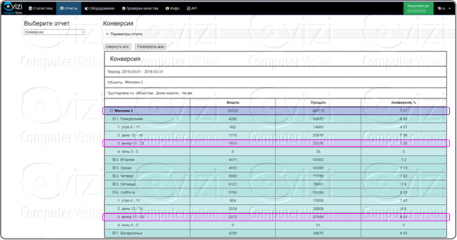457x240 pixels.
Task: Click the Свернуть все button
Action: coord(117,47)
